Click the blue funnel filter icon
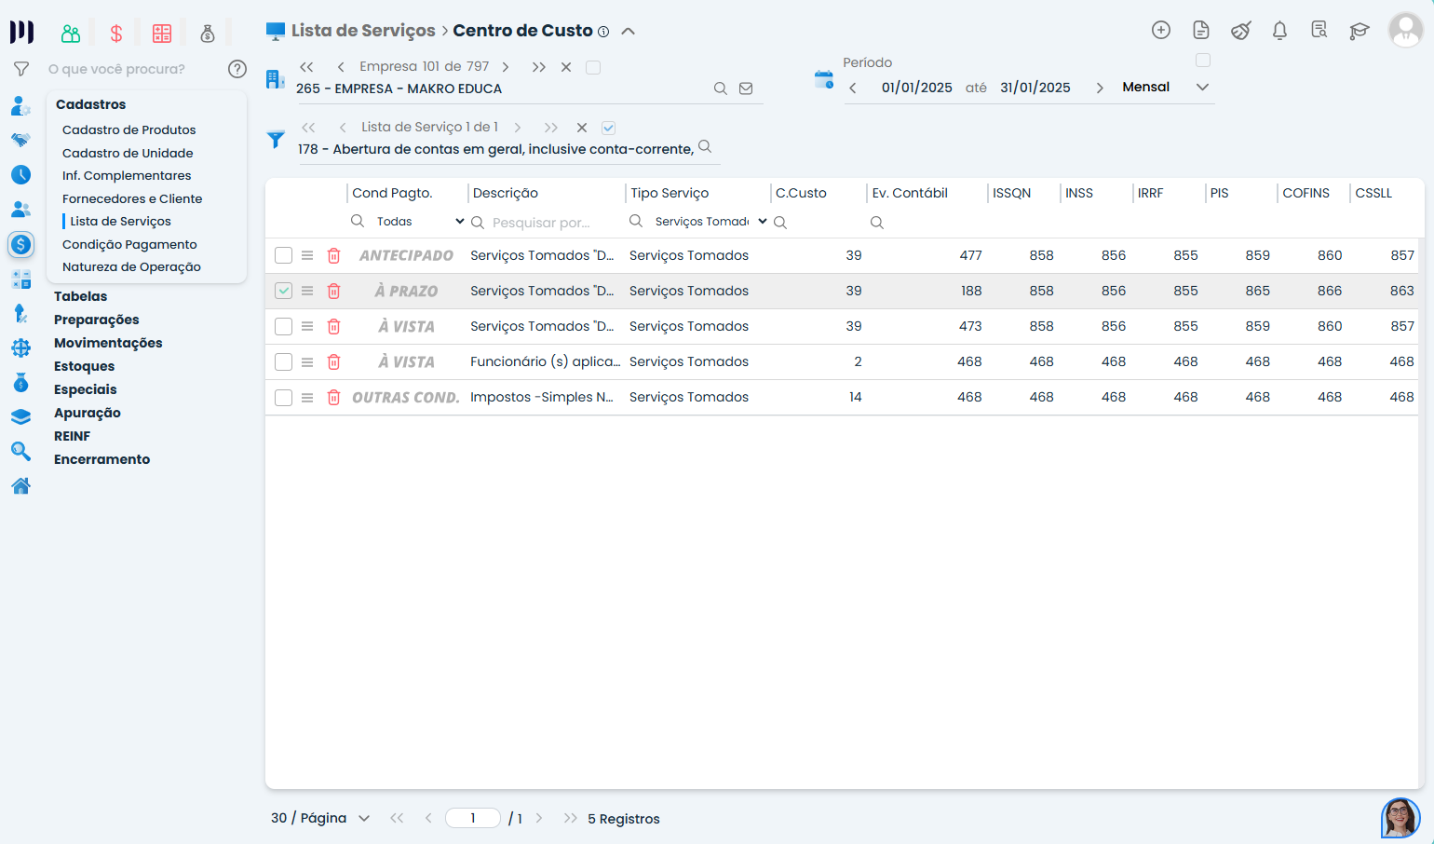 tap(276, 140)
